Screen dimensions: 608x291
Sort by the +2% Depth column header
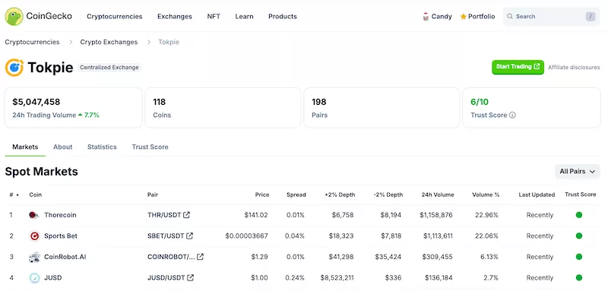pos(340,195)
